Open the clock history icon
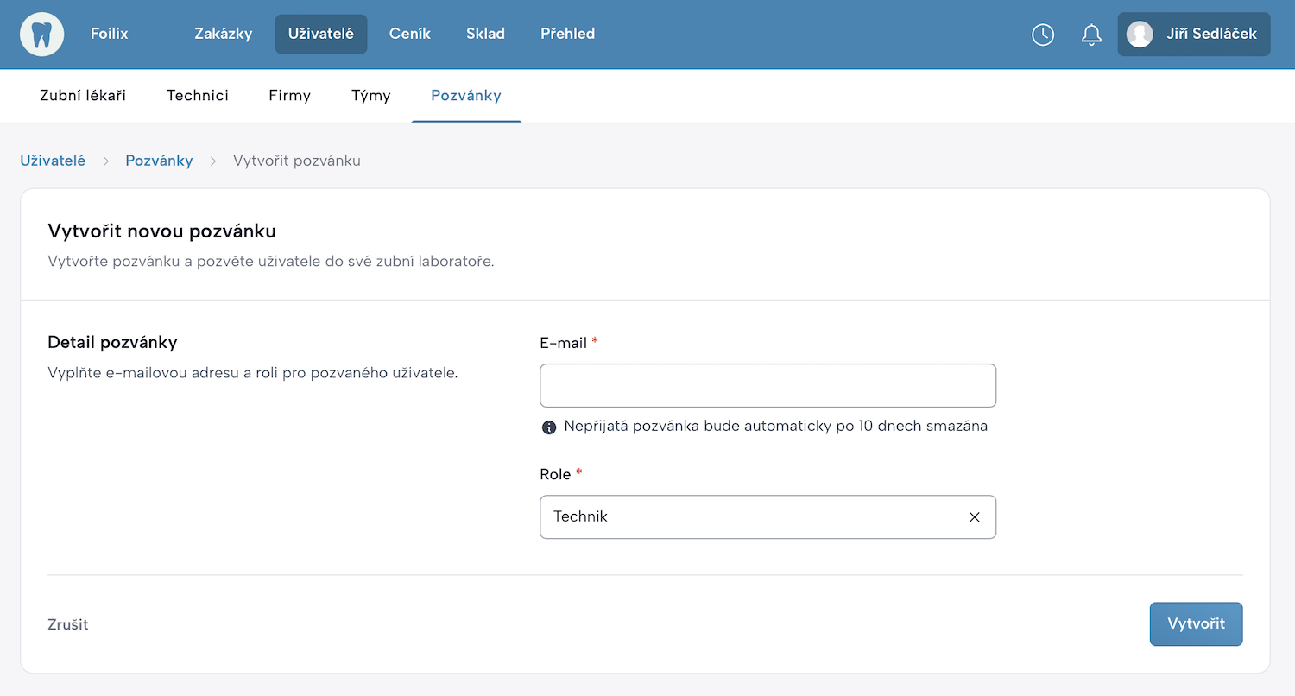The image size is (1295, 696). coord(1043,35)
